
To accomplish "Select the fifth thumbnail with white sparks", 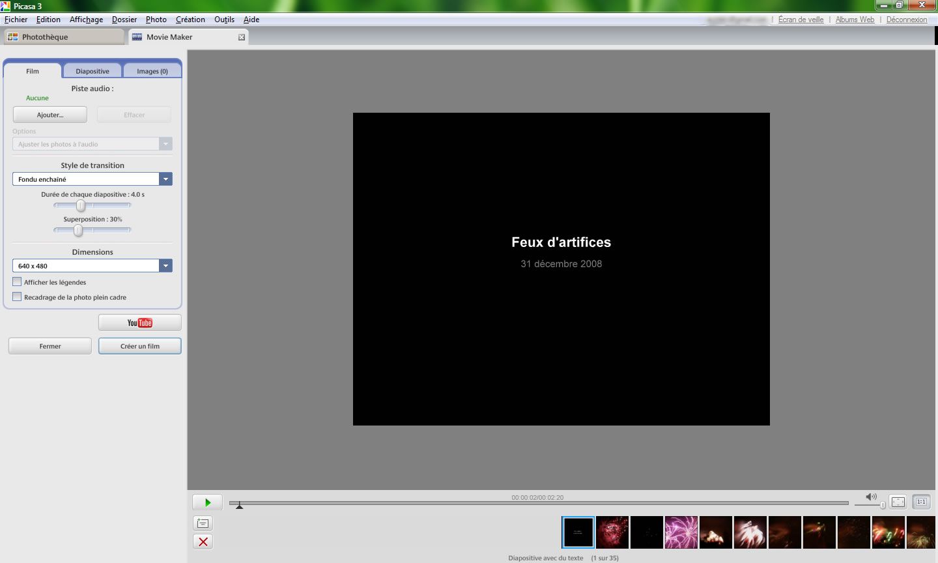I will click(x=716, y=532).
